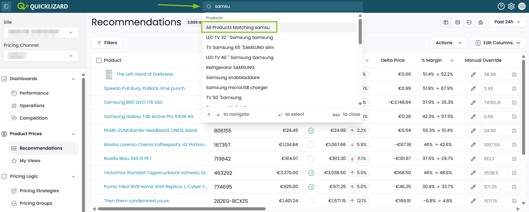Click the search dropdown scrollbar
The width and height of the screenshot is (529, 212).
click(x=360, y=31)
